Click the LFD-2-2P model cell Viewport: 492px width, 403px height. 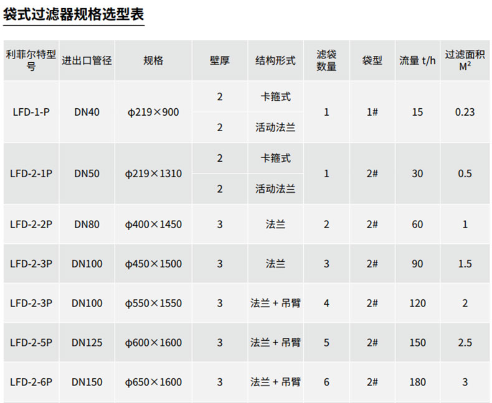(x=31, y=224)
